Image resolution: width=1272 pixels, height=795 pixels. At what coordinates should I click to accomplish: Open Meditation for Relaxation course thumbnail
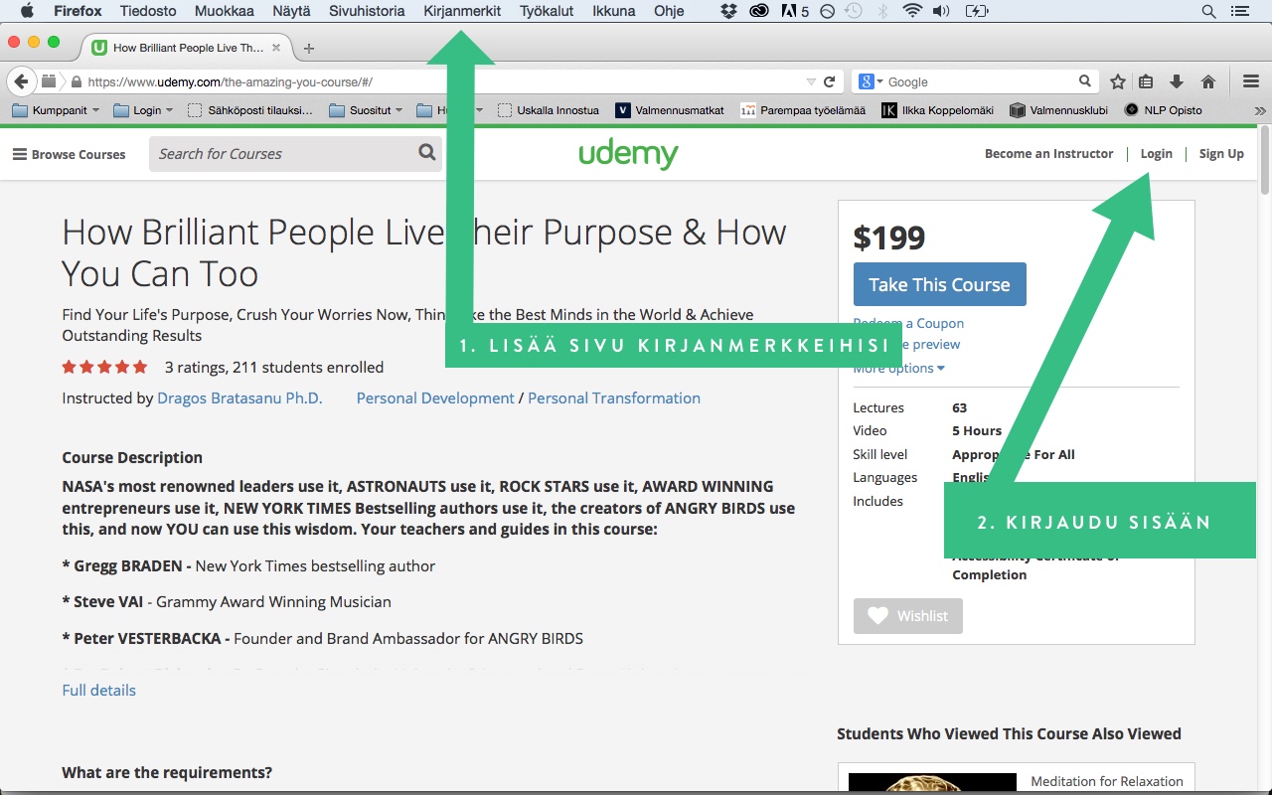coord(932,783)
